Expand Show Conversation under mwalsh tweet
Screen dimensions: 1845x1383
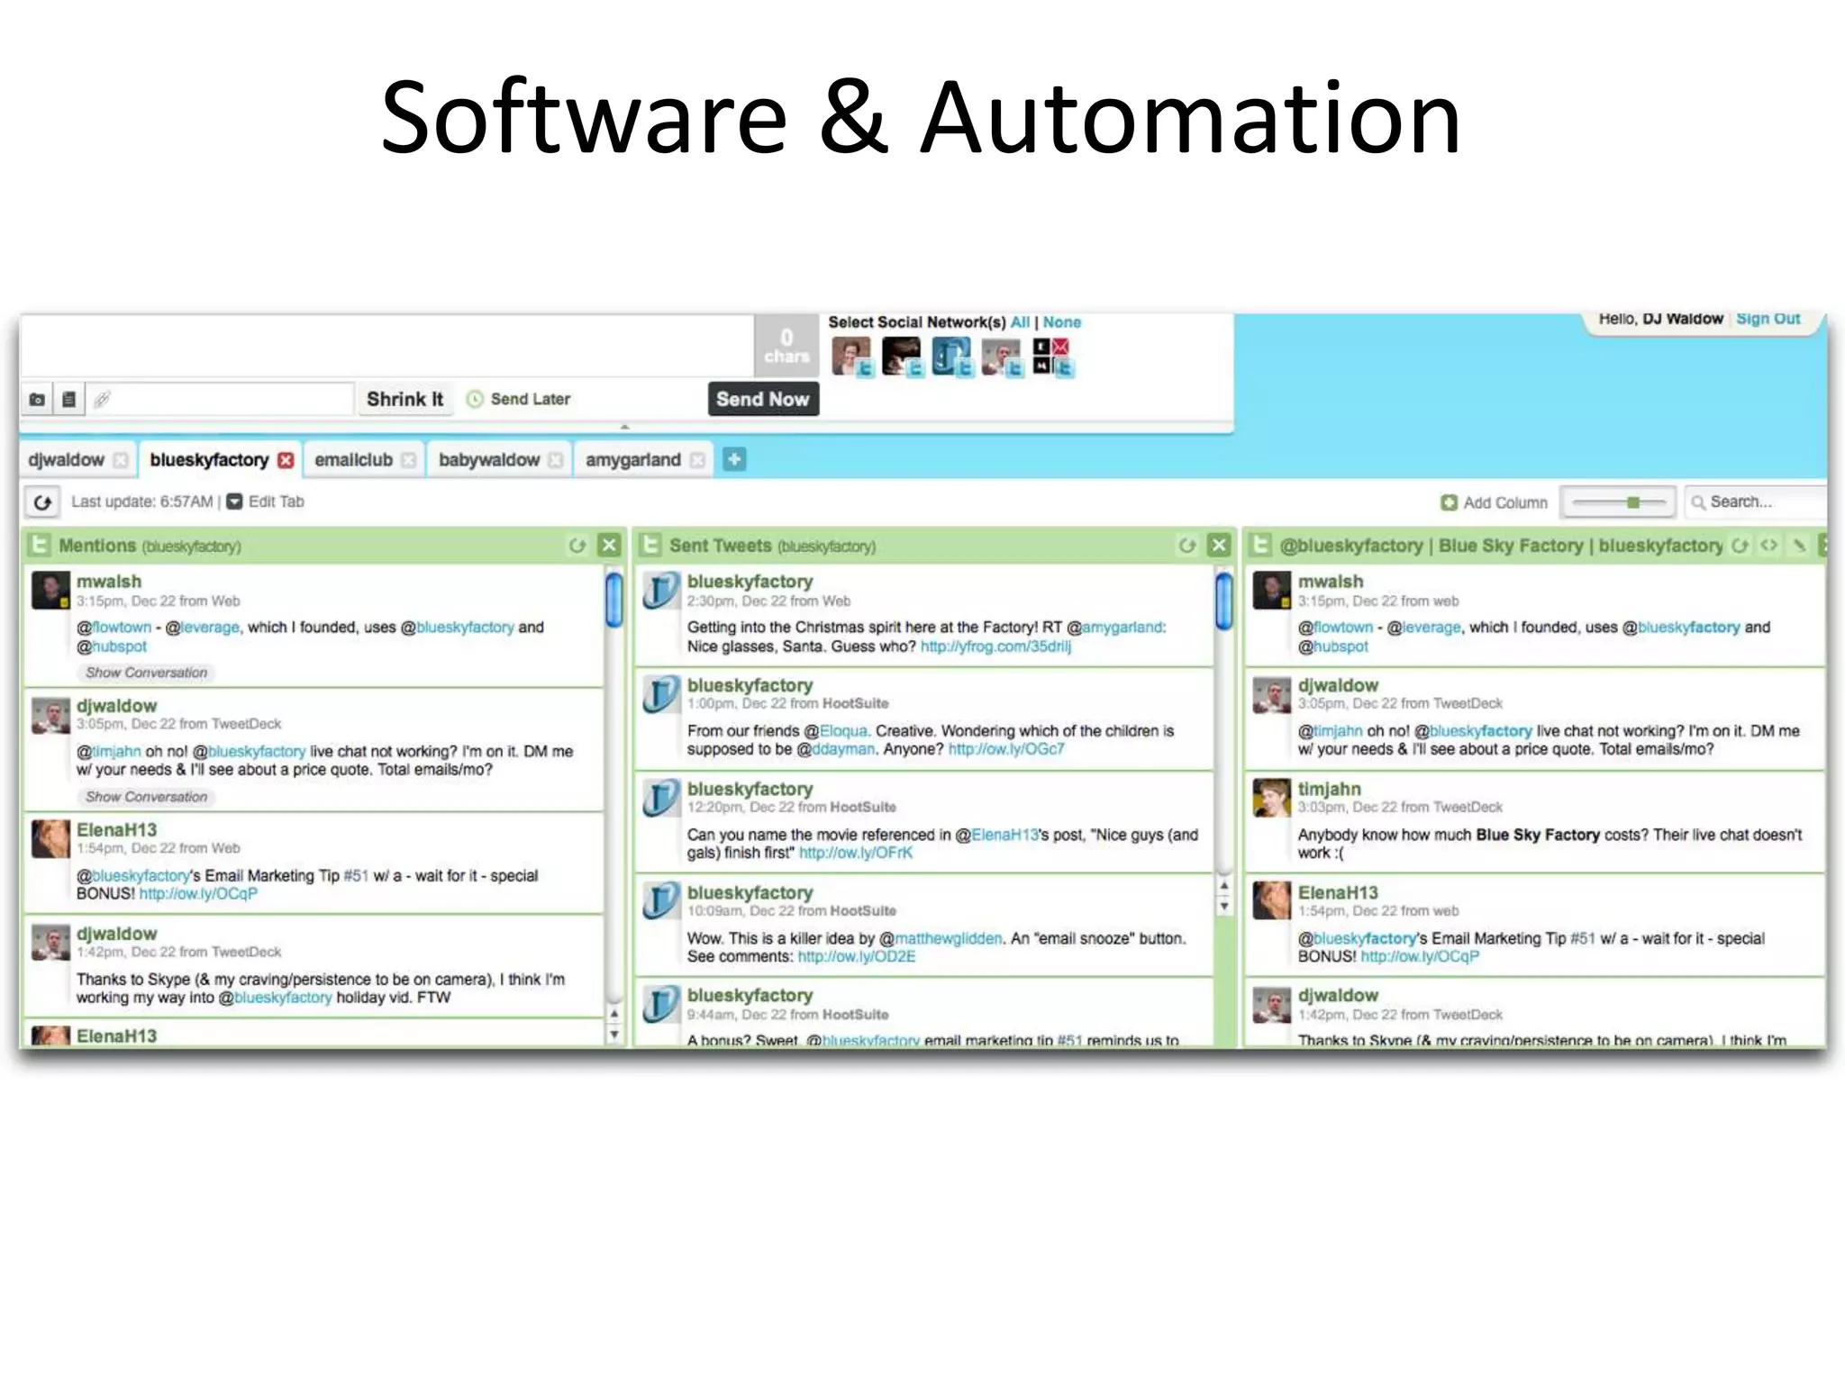pos(146,673)
